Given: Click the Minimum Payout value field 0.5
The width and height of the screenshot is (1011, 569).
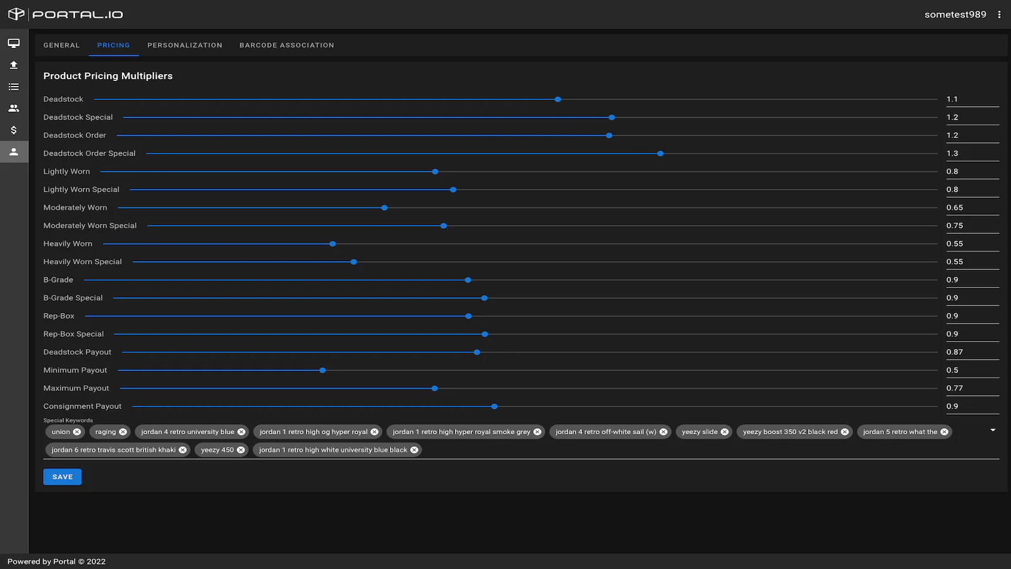Looking at the screenshot, I should tap(972, 370).
